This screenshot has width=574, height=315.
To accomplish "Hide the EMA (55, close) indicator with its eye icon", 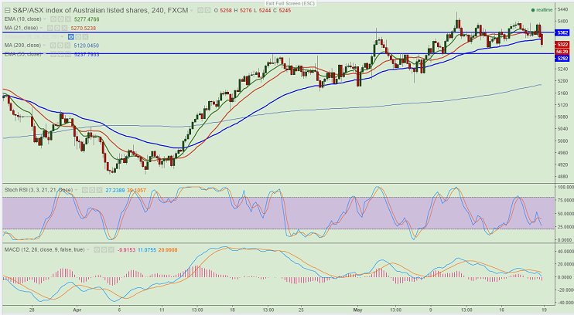I will click(53, 54).
